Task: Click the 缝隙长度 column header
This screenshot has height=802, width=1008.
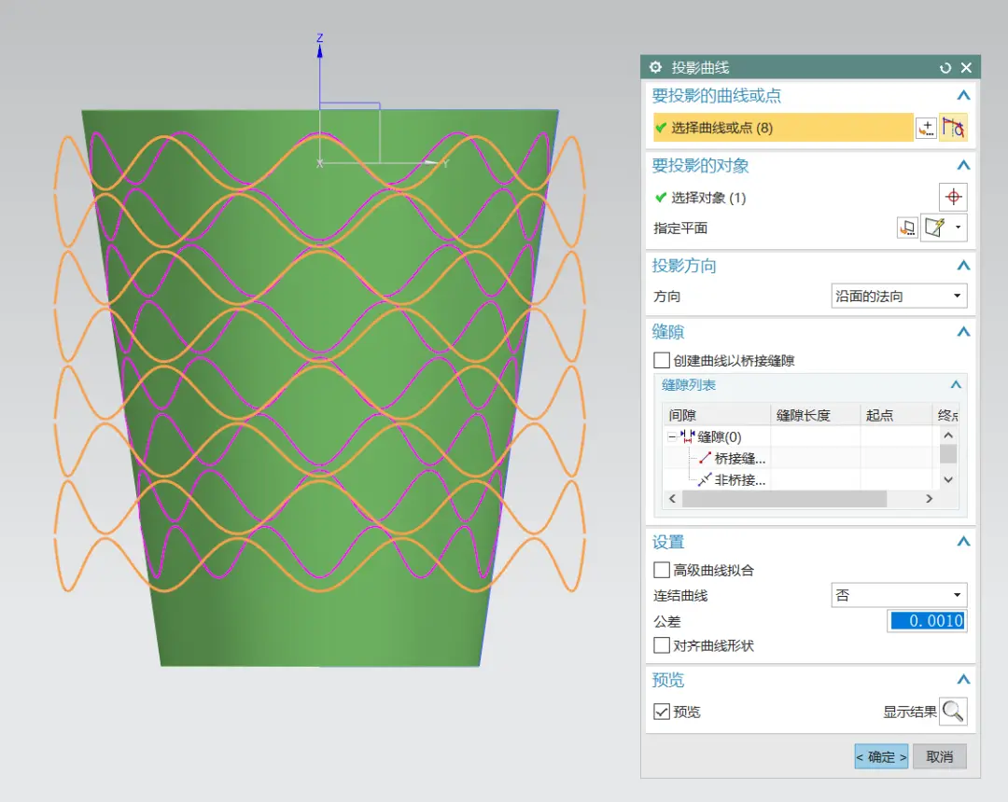Action: (x=815, y=415)
